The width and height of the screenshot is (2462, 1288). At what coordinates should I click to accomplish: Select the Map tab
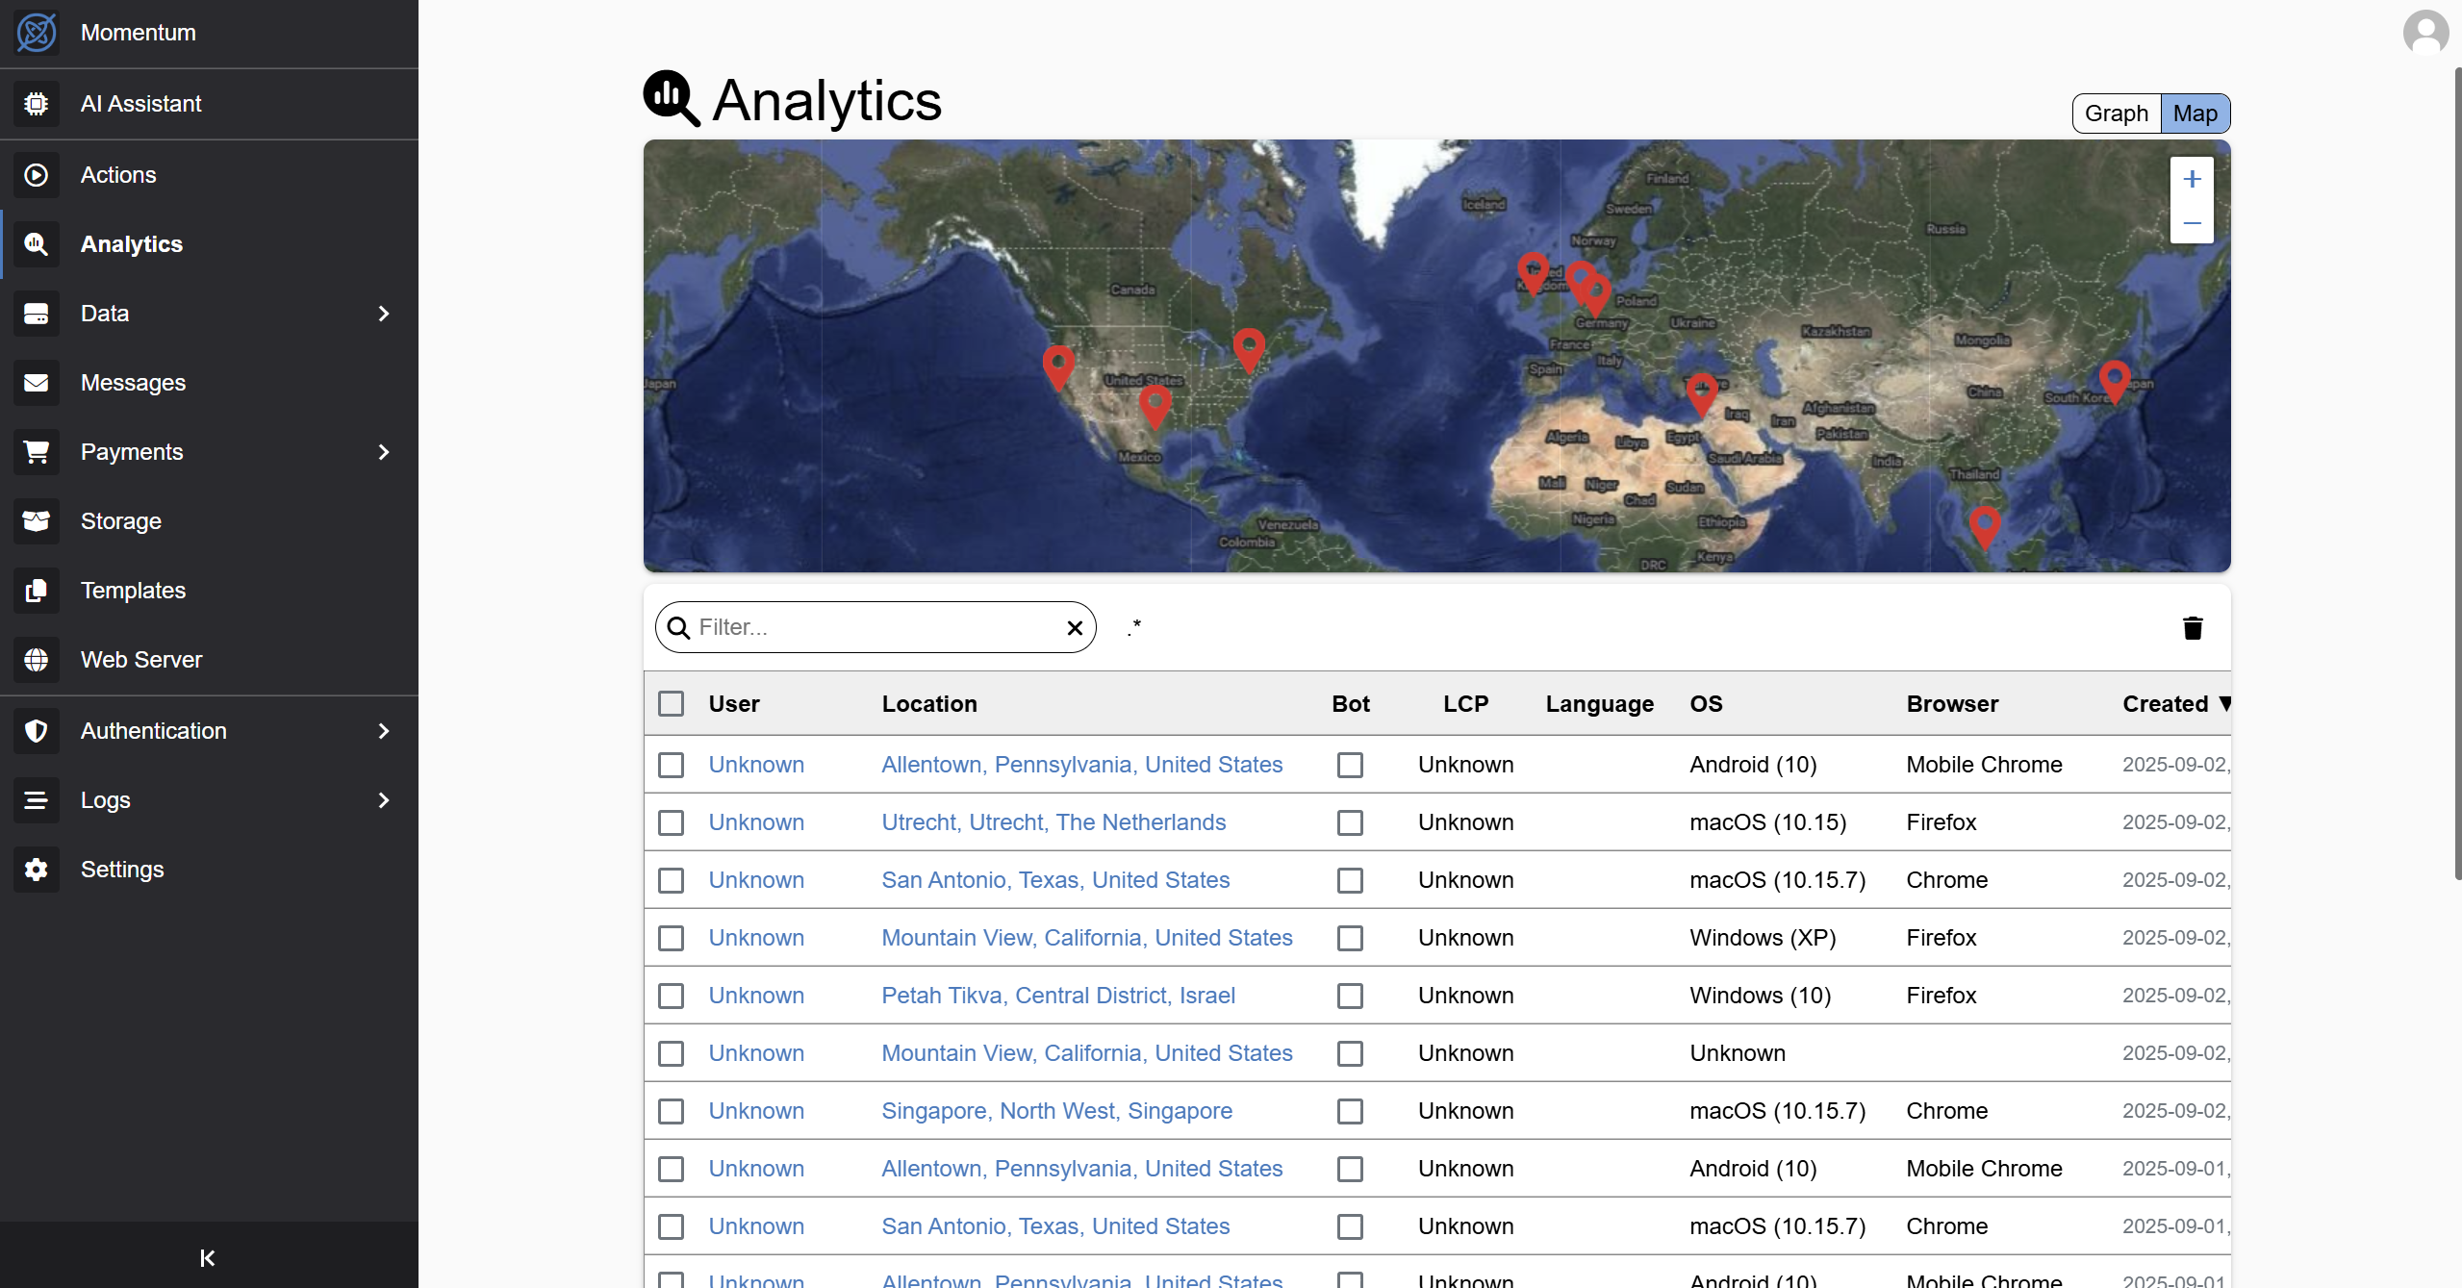point(2195,113)
